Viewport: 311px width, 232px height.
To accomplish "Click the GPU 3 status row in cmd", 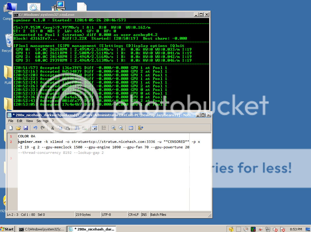I will (104, 60).
